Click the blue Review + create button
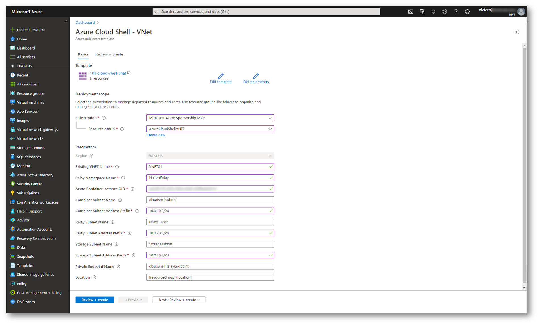The height and width of the screenshot is (325, 539). (95, 300)
